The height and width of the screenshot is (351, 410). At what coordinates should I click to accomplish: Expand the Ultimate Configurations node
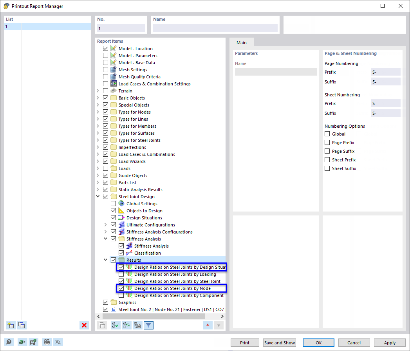click(x=105, y=224)
